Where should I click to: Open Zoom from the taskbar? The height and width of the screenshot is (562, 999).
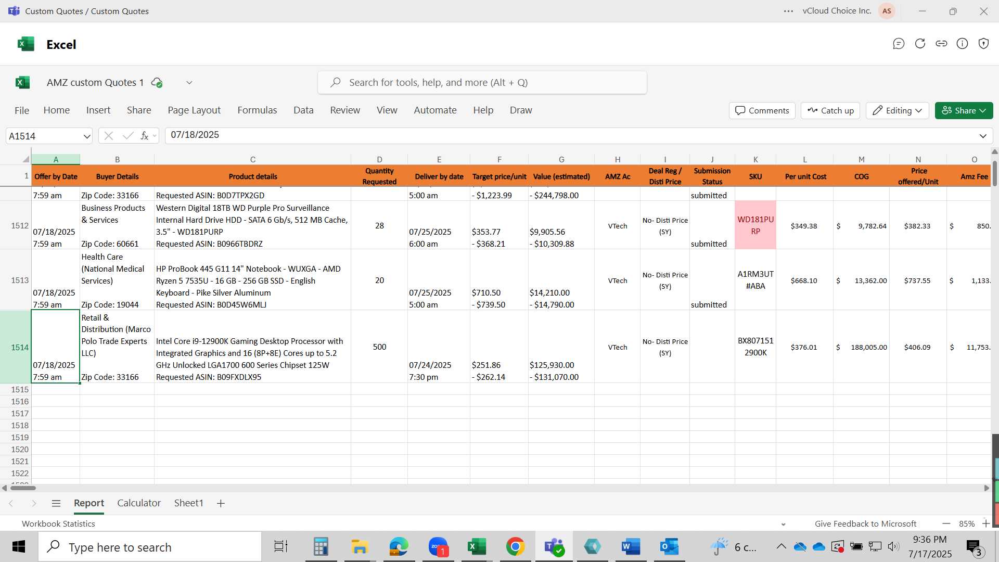click(438, 547)
